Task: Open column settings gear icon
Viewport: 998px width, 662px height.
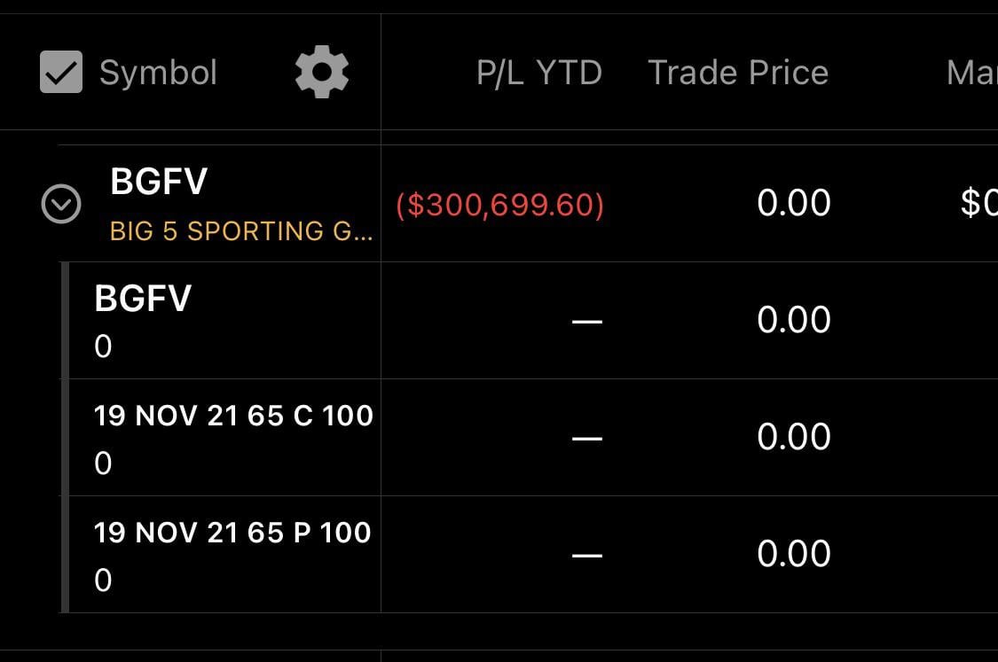Action: (322, 72)
